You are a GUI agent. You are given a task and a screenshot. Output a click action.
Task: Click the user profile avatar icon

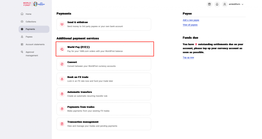(225, 4)
